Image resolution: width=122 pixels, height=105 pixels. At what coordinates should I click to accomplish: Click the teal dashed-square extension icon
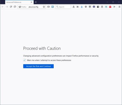(x=106, y=7)
